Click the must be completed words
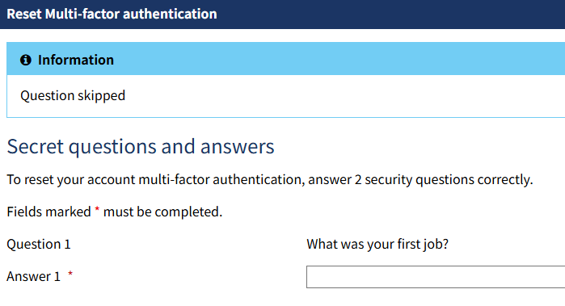The width and height of the screenshot is (565, 306). [x=162, y=212]
